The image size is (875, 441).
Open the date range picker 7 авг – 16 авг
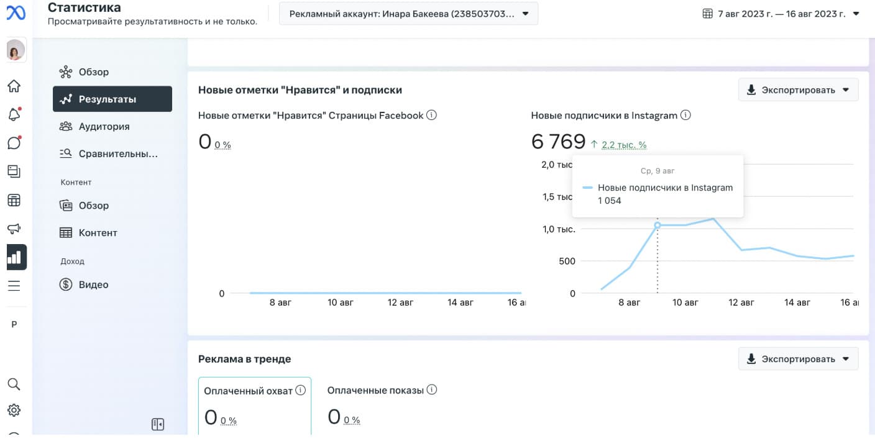(x=781, y=13)
